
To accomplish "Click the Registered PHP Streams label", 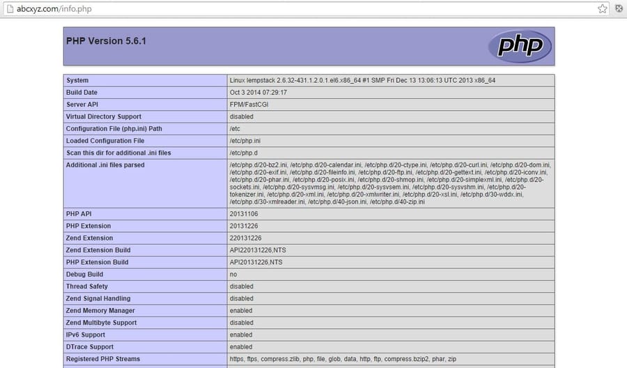I will click(x=103, y=359).
